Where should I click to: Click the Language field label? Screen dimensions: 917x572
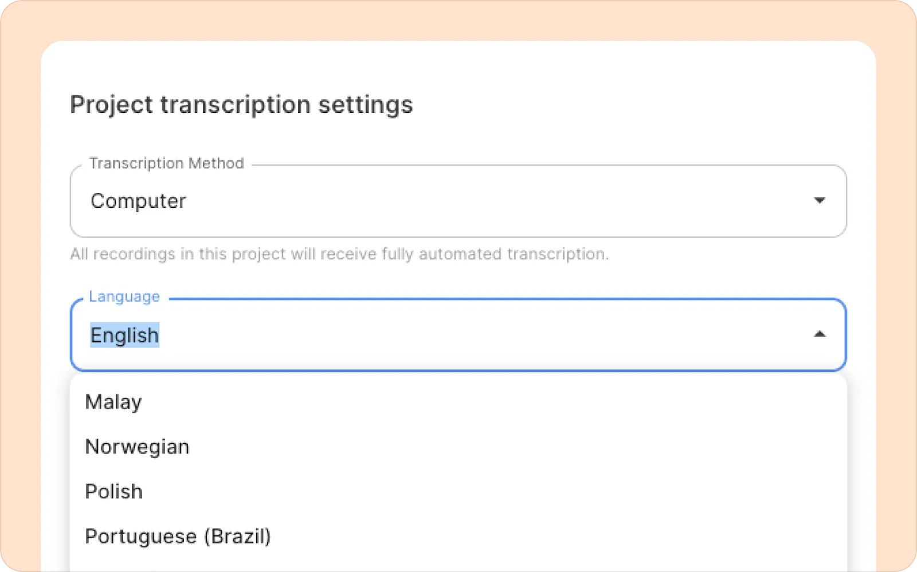point(124,297)
